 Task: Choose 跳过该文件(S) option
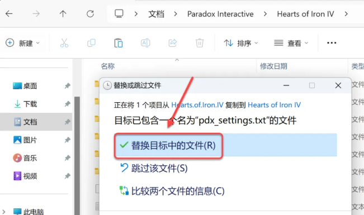point(154,168)
